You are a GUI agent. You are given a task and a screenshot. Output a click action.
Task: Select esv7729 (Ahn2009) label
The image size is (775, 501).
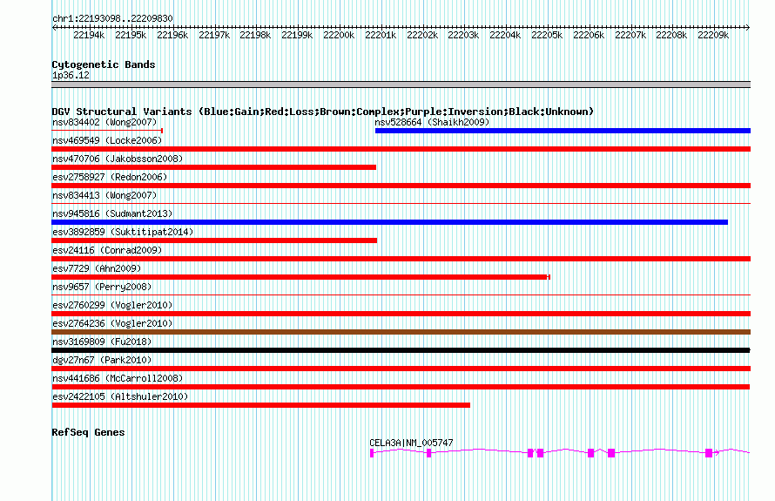point(97,268)
